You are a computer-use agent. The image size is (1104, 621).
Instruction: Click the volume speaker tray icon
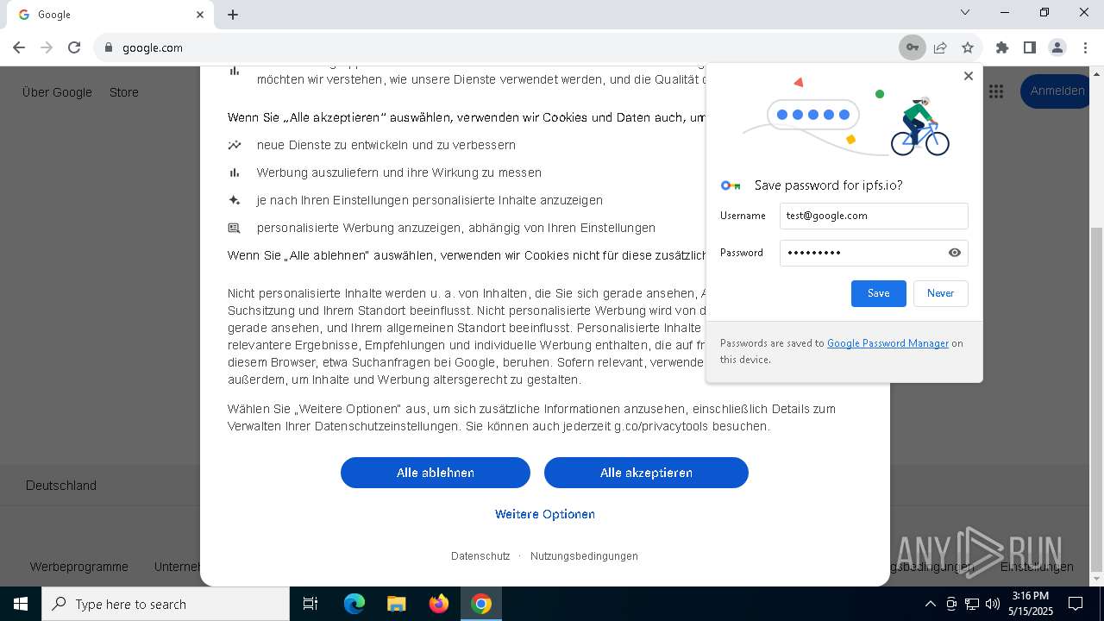992,604
